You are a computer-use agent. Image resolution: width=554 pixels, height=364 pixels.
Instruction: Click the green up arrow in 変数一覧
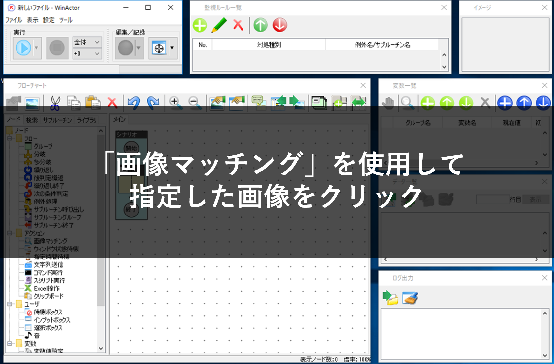click(x=447, y=103)
